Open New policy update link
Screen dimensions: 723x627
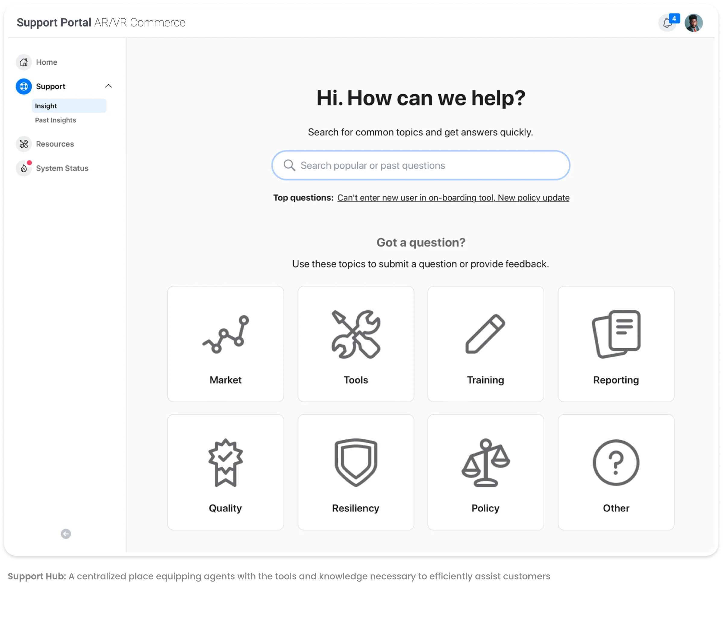(533, 198)
